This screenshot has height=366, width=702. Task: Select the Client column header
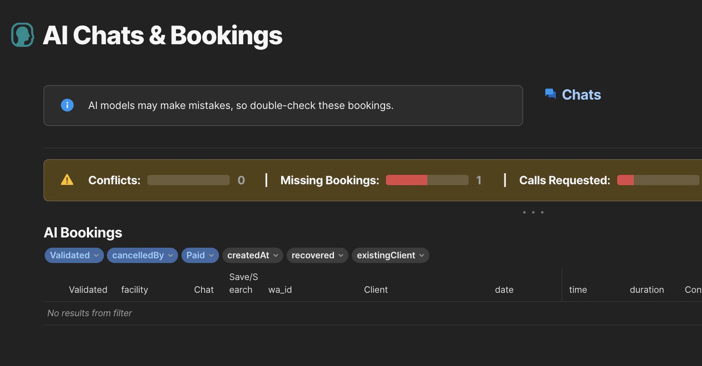376,290
